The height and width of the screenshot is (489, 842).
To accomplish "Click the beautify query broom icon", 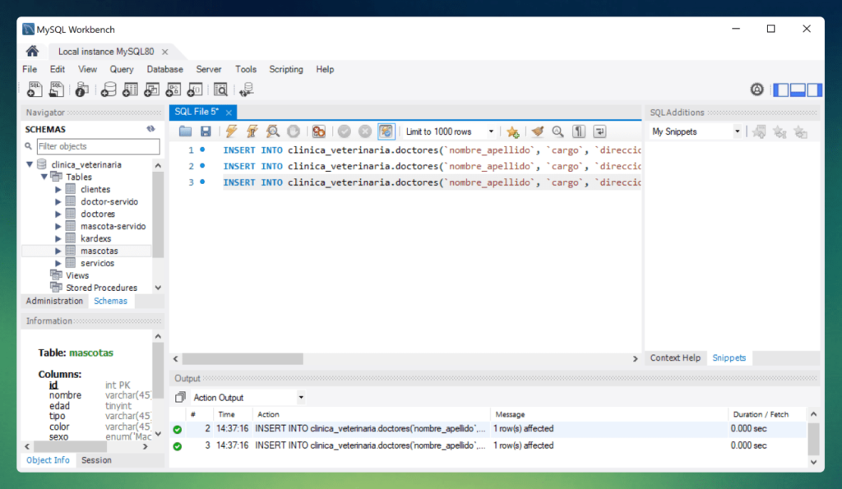I will pos(537,131).
